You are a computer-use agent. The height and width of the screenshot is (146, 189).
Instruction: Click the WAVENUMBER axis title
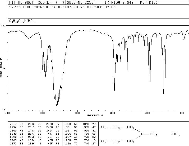coord(95,115)
